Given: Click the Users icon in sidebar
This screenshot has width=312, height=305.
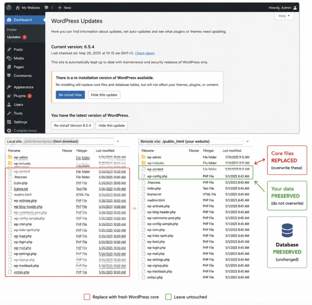Looking at the screenshot, I should pos(9,104).
